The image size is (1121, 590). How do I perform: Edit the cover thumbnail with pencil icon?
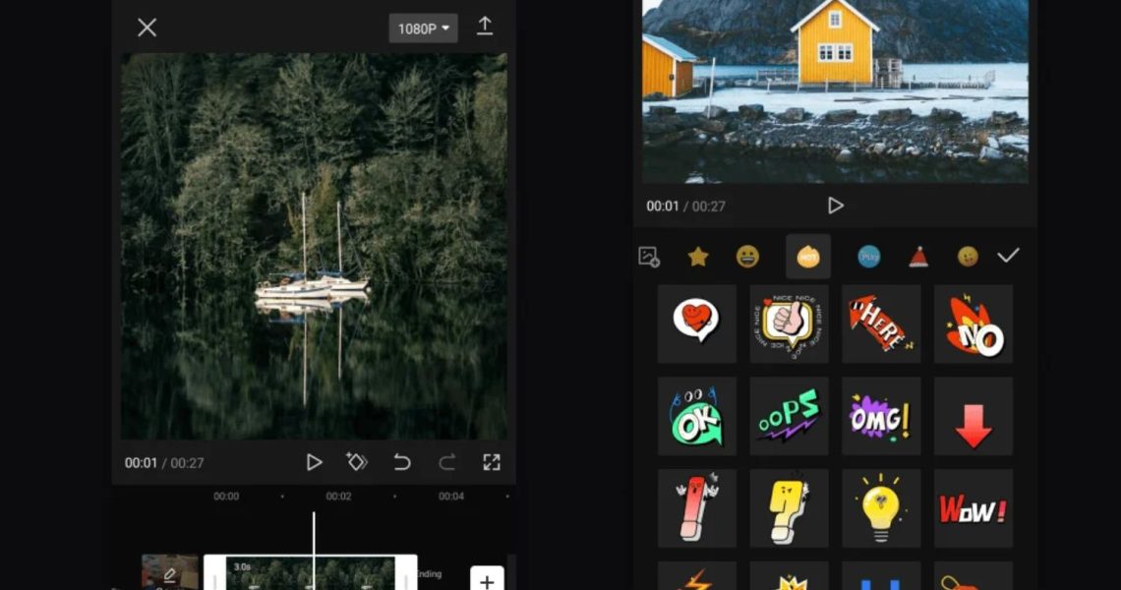coord(169,572)
